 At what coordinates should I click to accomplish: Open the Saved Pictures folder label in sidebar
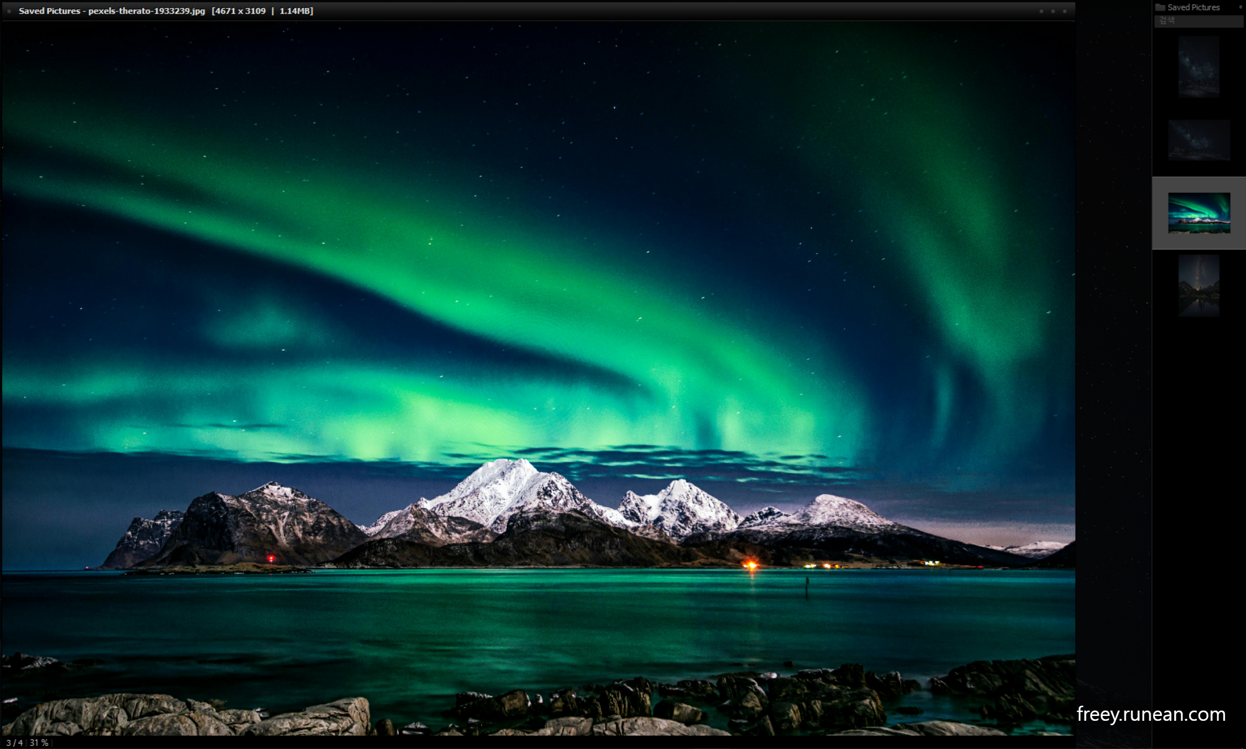pos(1193,7)
